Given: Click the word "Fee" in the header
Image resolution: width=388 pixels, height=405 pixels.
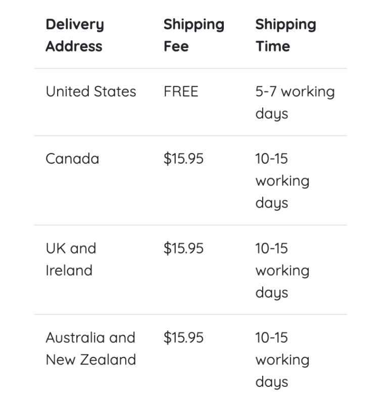Looking at the screenshot, I should (176, 46).
